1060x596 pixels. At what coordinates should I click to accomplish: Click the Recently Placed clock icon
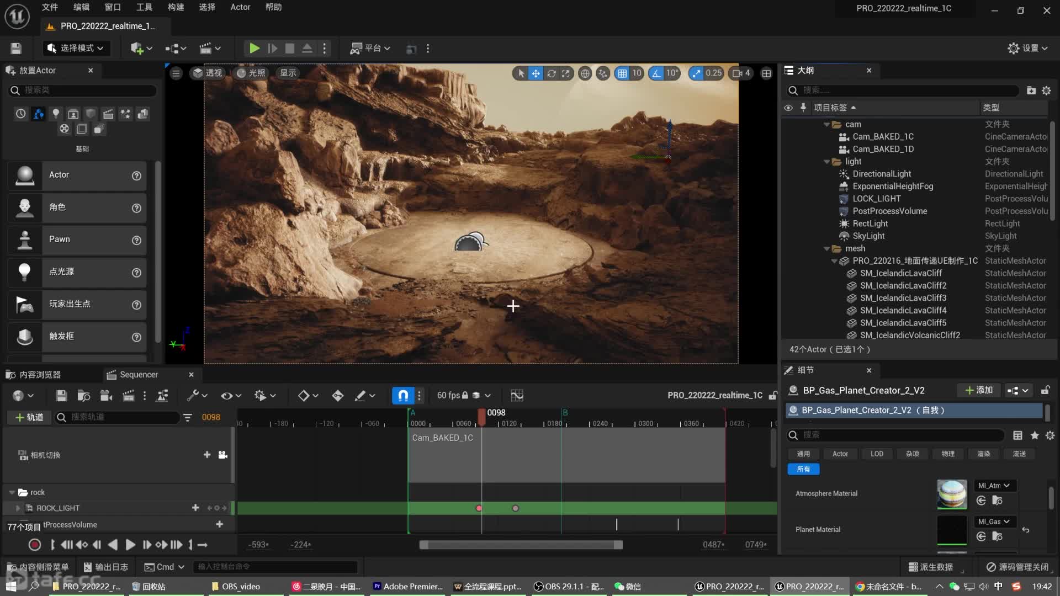coord(20,114)
